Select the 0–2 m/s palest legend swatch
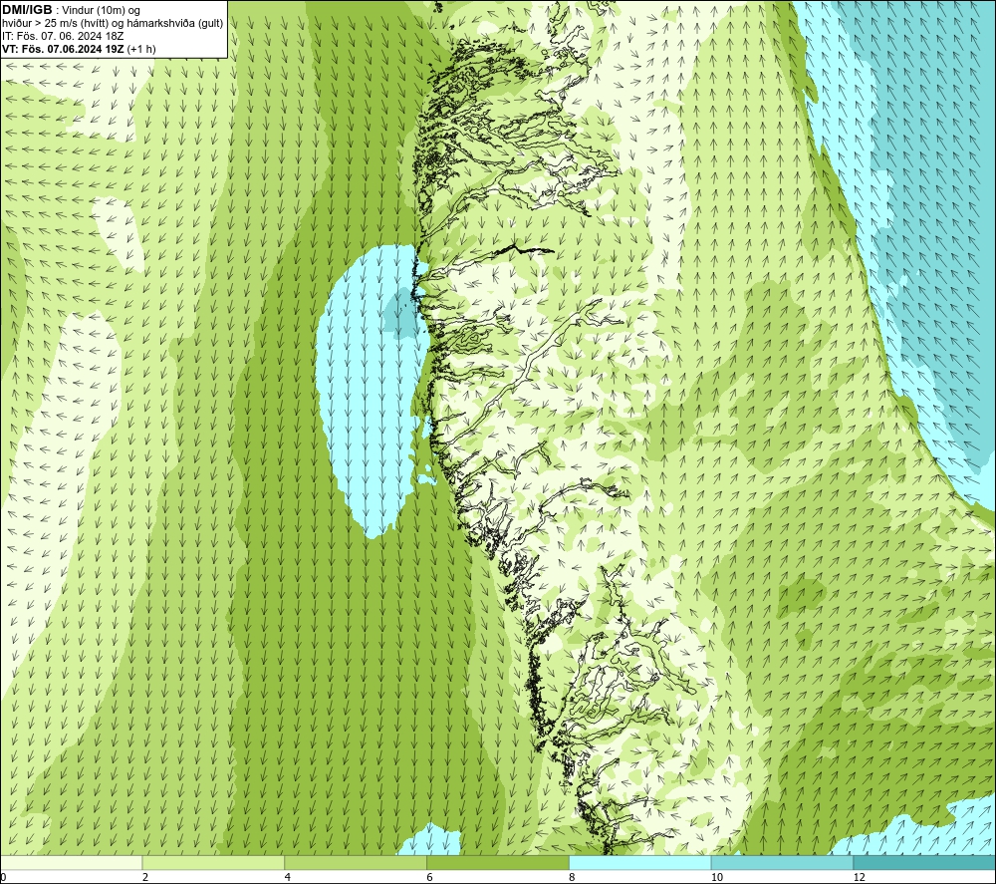This screenshot has width=996, height=884. tap(71, 862)
